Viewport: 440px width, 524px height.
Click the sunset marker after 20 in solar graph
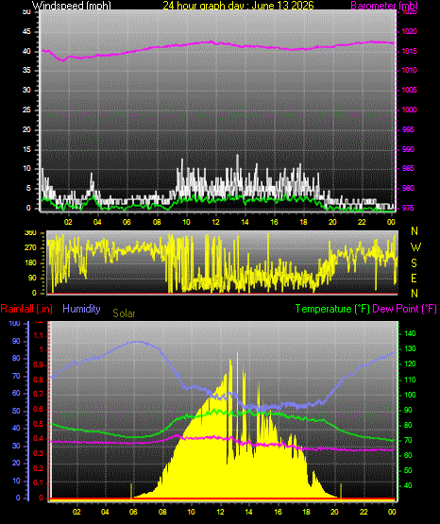(341, 492)
